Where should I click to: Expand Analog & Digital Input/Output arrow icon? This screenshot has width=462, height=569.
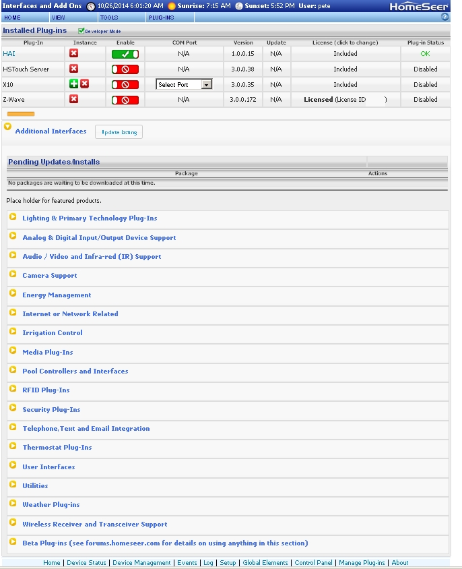tap(13, 236)
